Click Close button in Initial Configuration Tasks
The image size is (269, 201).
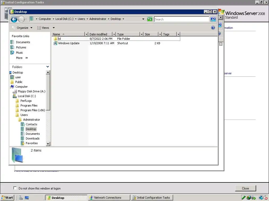[245, 188]
